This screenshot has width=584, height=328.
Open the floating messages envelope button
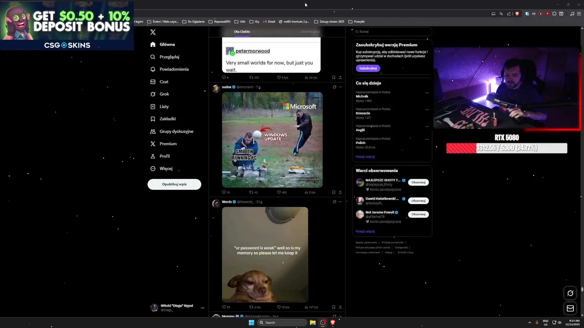coord(570,308)
